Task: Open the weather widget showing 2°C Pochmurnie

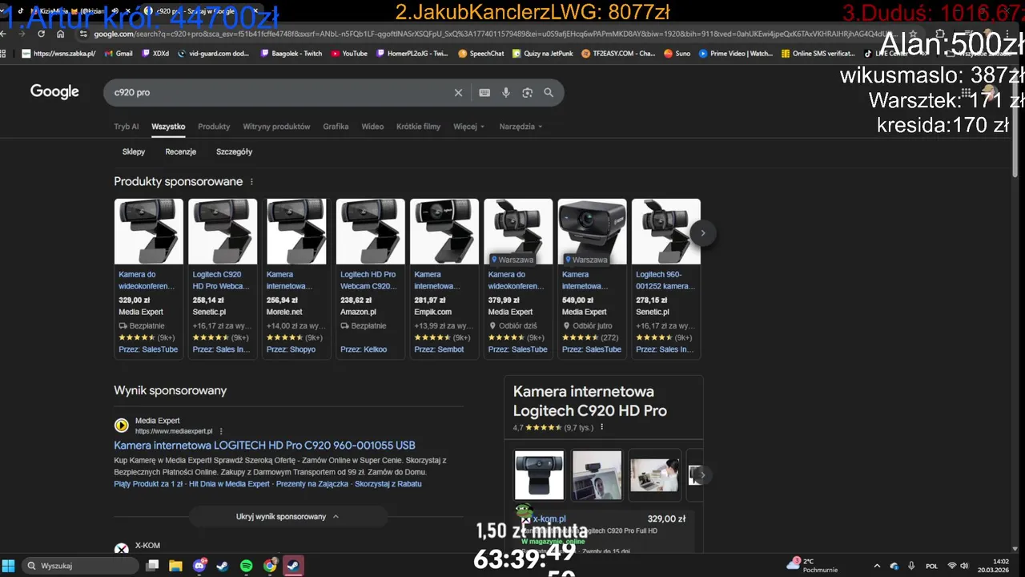Action: (814, 566)
